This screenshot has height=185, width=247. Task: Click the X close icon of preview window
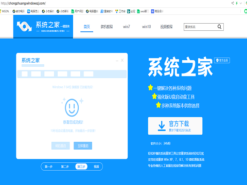pyautogui.click(x=122, y=60)
